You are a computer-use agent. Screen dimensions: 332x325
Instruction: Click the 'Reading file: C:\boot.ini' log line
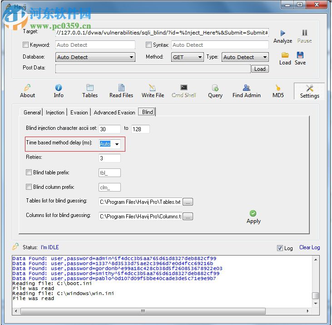coord(52,283)
